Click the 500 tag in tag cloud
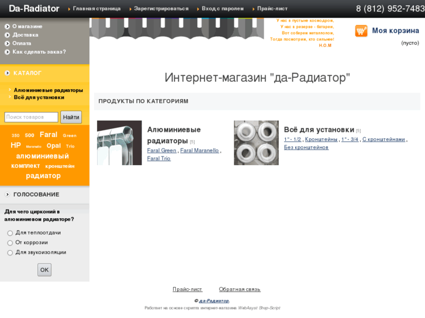This screenshot has width=425, height=318. coord(30,135)
